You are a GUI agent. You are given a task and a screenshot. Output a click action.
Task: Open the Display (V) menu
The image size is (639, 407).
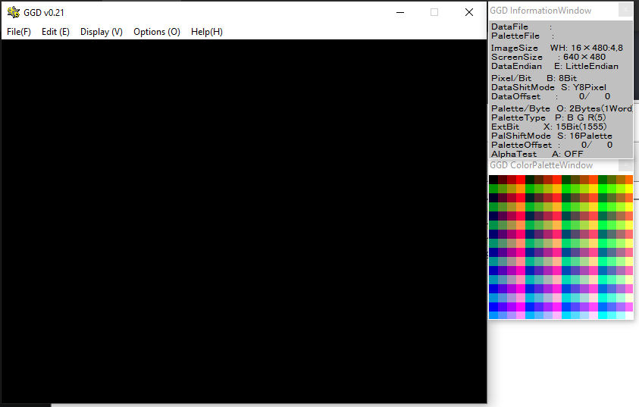tap(102, 32)
